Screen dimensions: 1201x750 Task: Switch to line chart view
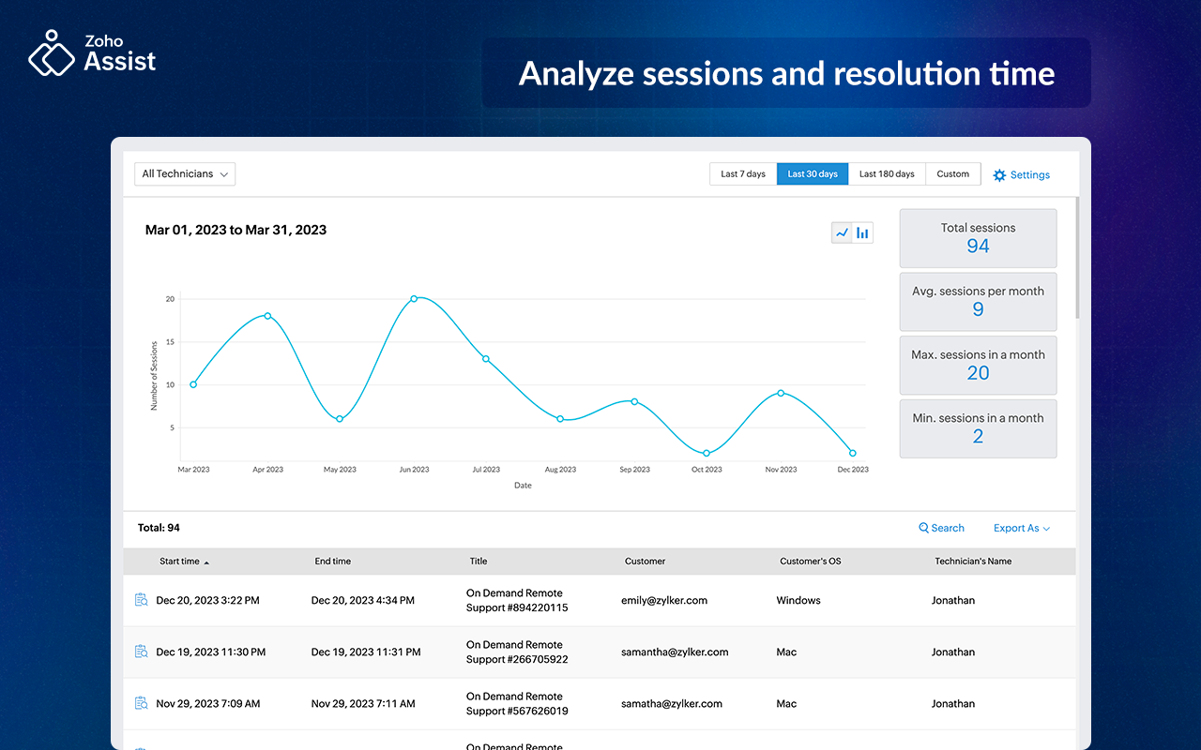[x=842, y=232]
